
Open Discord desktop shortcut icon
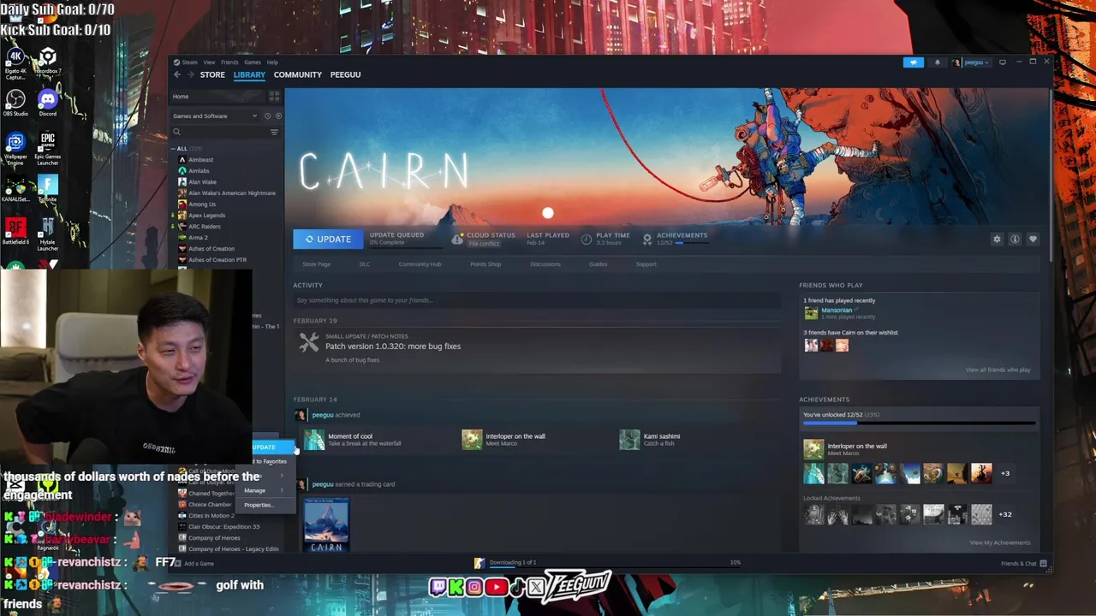click(x=48, y=103)
